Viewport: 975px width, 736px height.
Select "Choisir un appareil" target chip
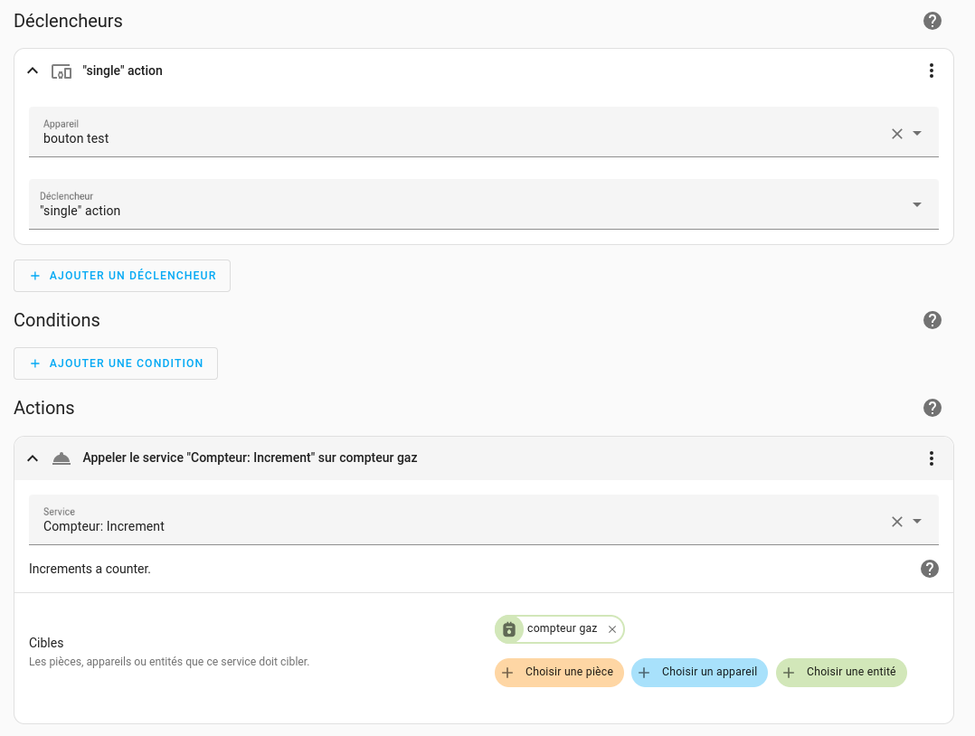[x=699, y=673]
